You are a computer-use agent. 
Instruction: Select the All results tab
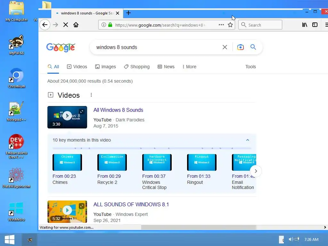click(x=53, y=67)
